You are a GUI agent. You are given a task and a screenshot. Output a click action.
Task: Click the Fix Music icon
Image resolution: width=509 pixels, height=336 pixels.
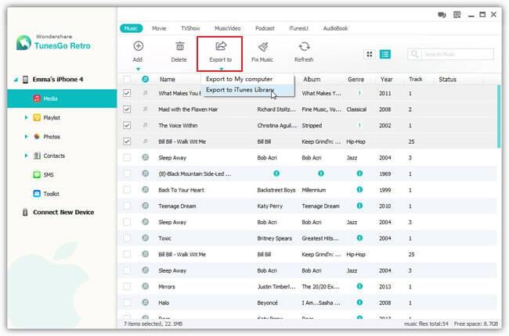click(263, 47)
